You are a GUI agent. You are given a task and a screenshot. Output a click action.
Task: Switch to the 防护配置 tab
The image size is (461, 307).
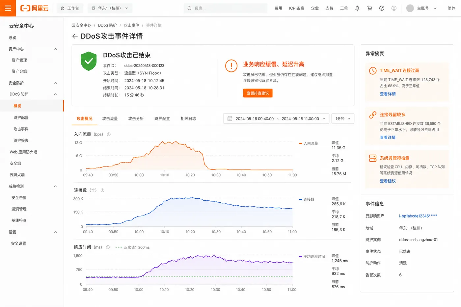162,118
